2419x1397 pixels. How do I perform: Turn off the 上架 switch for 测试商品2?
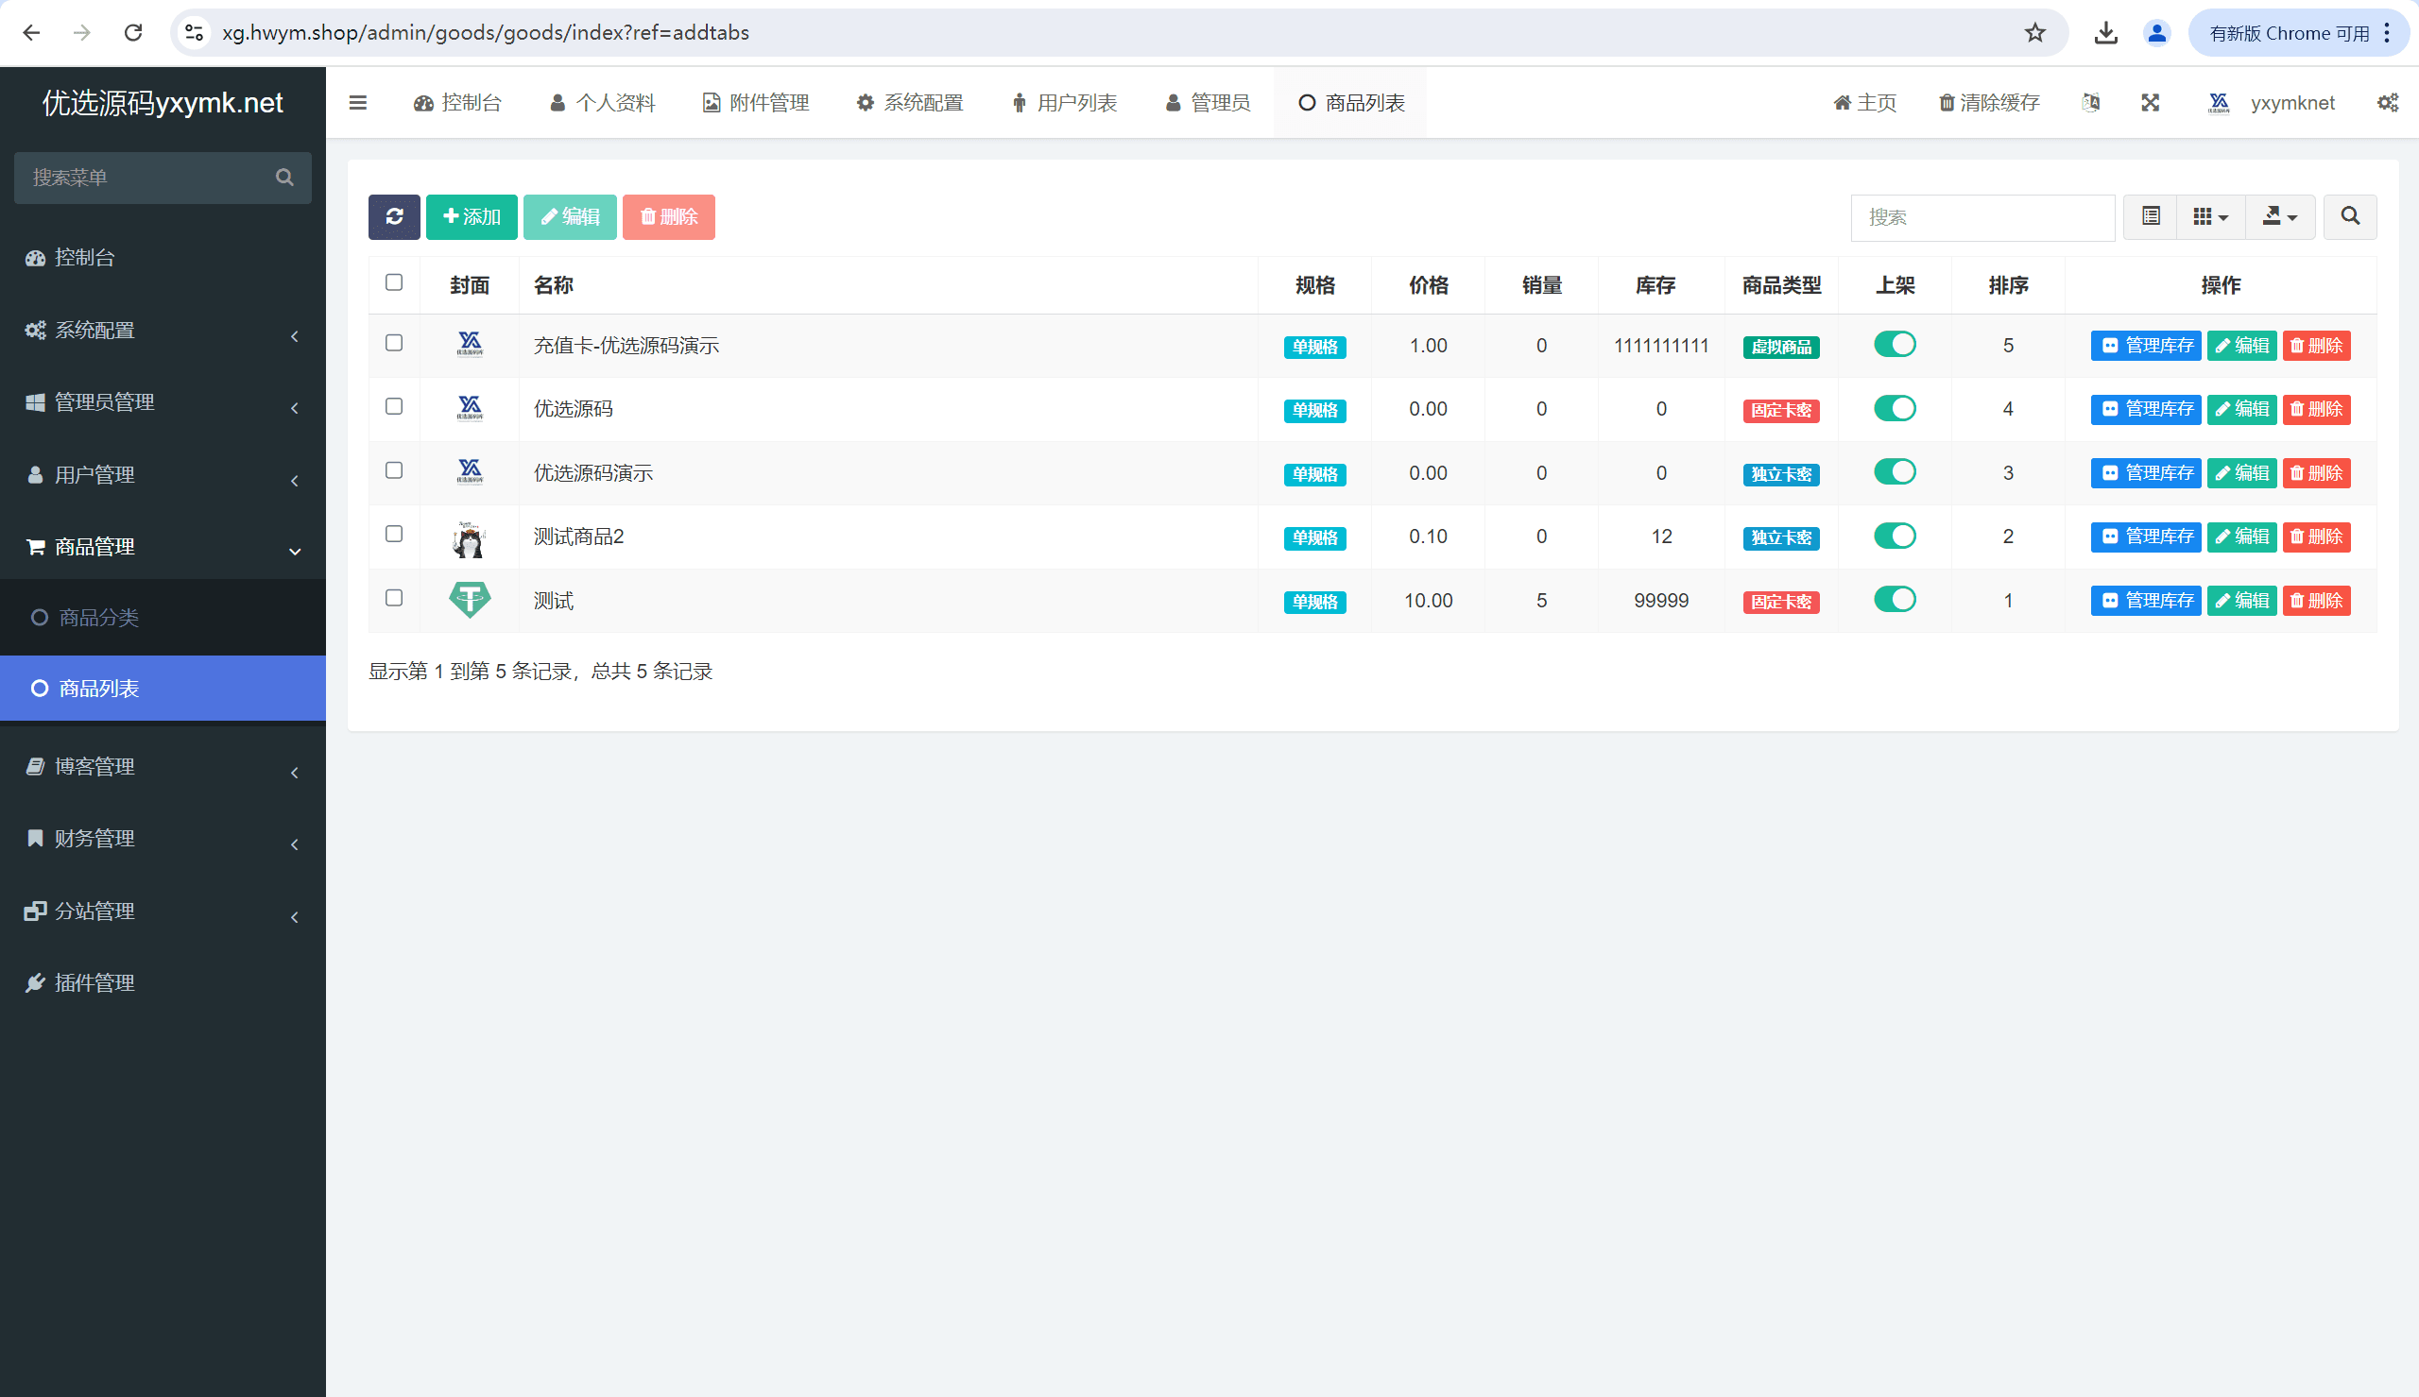click(x=1895, y=536)
